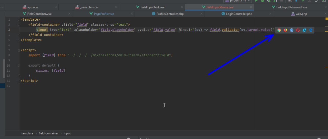Collapse the template tag fold on line 1

tap(19, 20)
